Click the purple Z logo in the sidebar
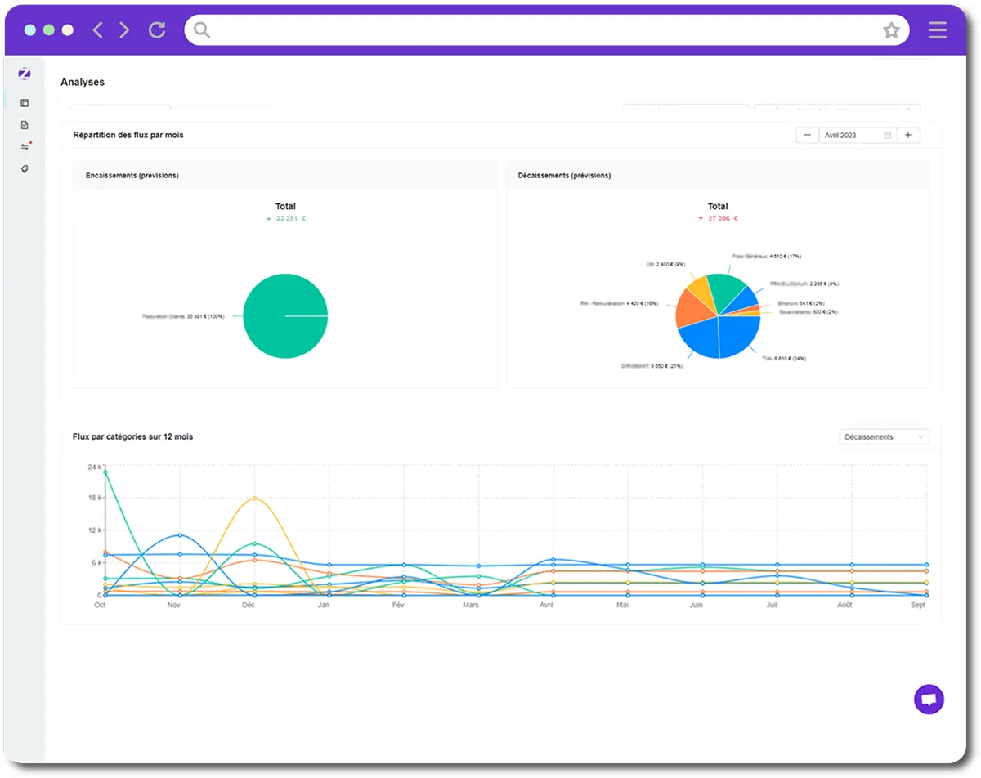Viewport: 981px width, 778px height. [x=25, y=74]
